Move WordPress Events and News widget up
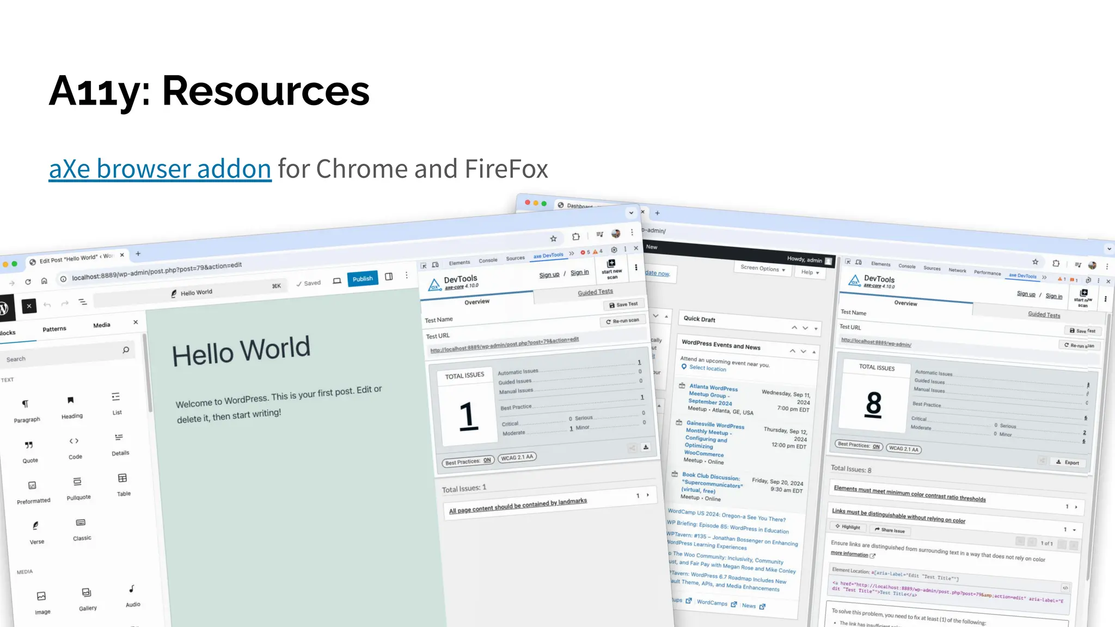This screenshot has width=1115, height=627. (x=793, y=351)
